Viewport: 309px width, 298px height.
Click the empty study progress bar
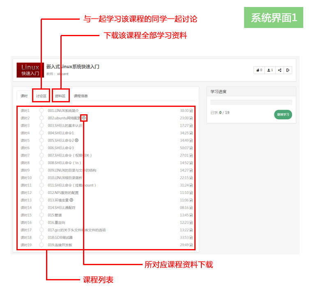coord(251,102)
